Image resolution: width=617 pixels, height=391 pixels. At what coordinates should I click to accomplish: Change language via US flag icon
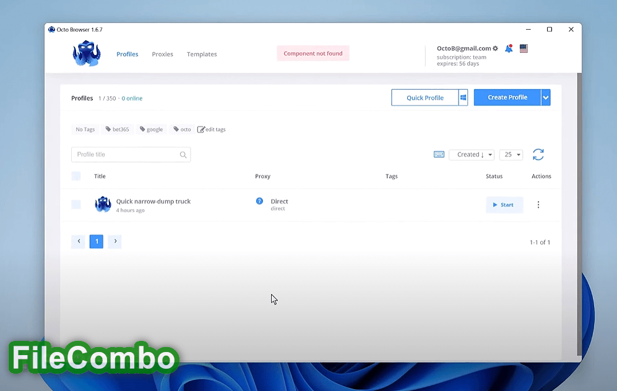pos(524,48)
